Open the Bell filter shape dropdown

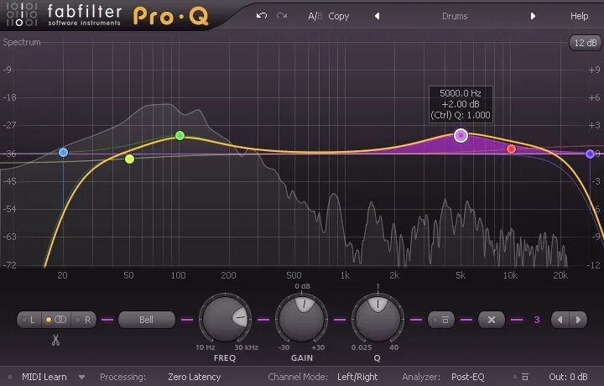click(146, 320)
